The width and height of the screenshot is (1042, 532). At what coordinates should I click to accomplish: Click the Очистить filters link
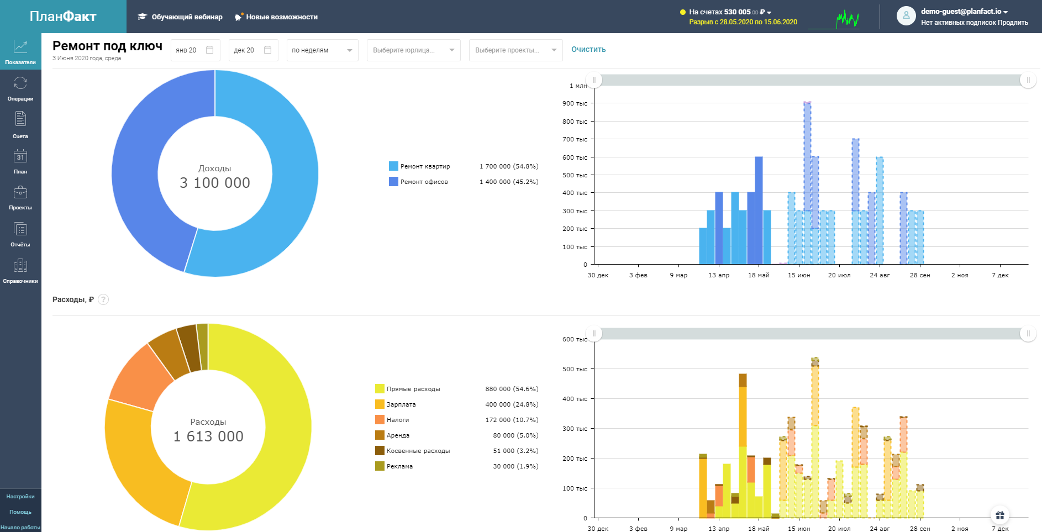(588, 50)
